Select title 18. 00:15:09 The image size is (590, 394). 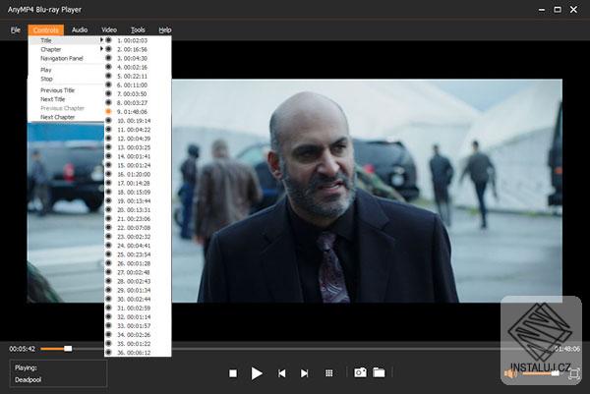[x=138, y=193]
